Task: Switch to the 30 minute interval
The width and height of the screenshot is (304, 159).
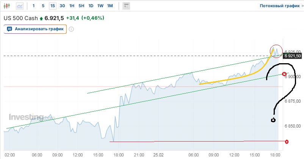Action: 62,6
